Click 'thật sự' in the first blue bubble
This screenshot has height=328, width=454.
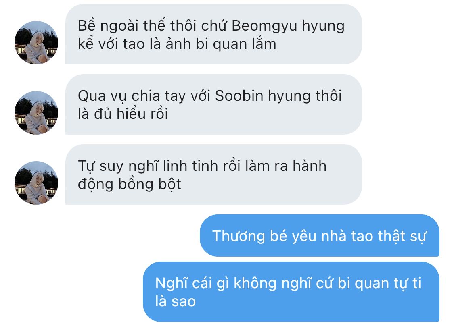402,236
